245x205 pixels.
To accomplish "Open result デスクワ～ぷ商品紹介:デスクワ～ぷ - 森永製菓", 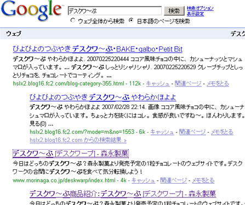I will 123,194.
